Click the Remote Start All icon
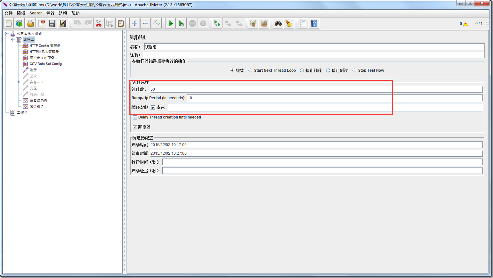 [217, 23]
